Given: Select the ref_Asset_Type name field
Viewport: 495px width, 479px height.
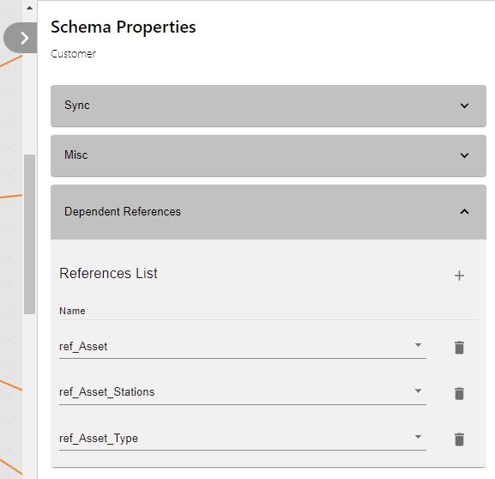Looking at the screenshot, I should click(243, 439).
